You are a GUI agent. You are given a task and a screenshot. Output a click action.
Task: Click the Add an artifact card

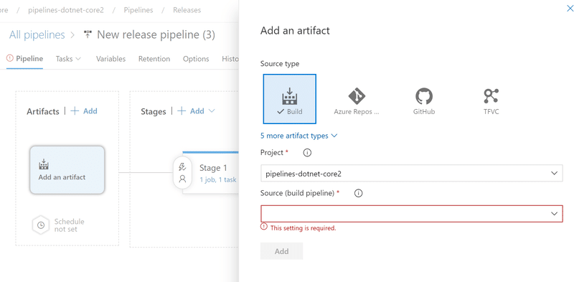(67, 170)
